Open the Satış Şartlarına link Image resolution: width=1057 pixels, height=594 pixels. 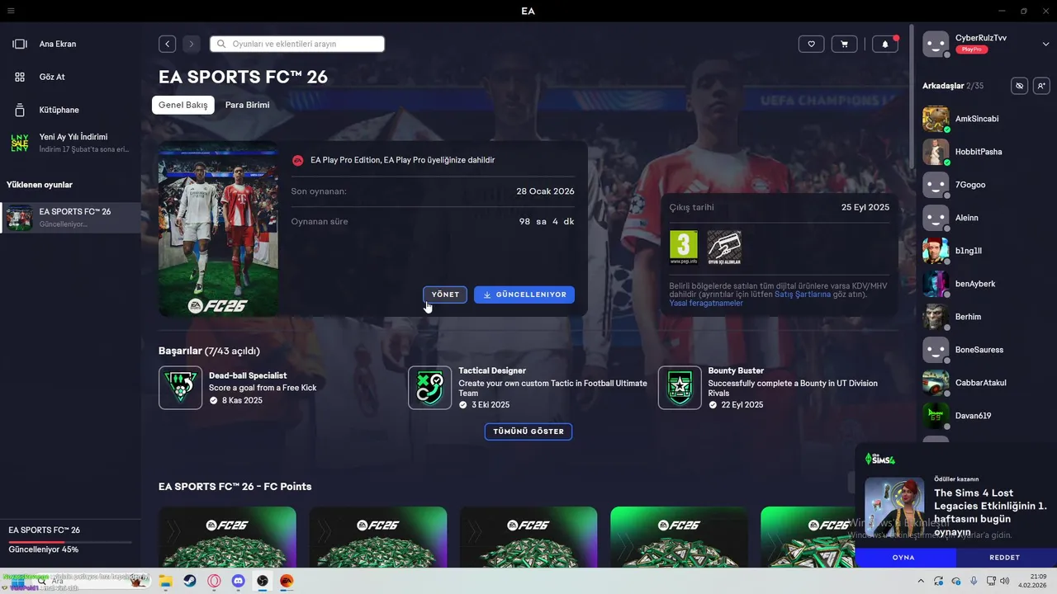[x=803, y=295]
